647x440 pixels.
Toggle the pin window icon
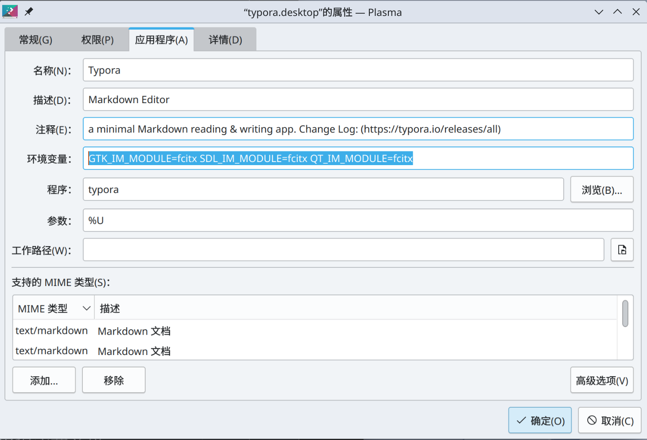point(29,12)
